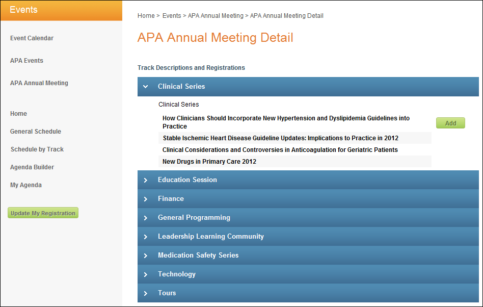The width and height of the screenshot is (483, 307).
Task: Expand the General Programming chevron
Action: coord(146,218)
